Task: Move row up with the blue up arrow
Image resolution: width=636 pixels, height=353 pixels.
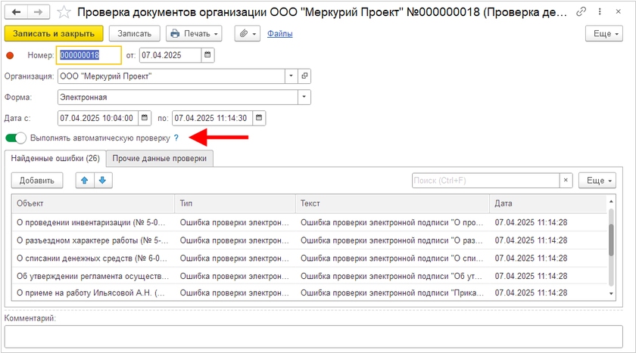Action: [84, 181]
